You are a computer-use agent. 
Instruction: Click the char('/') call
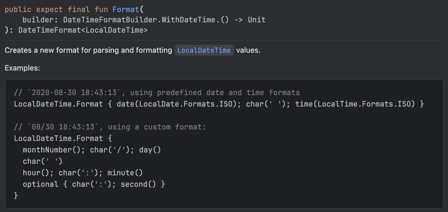pos(110,150)
